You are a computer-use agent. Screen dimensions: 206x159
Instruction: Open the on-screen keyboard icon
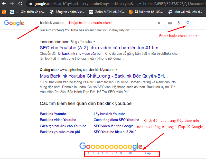[x=170, y=23]
